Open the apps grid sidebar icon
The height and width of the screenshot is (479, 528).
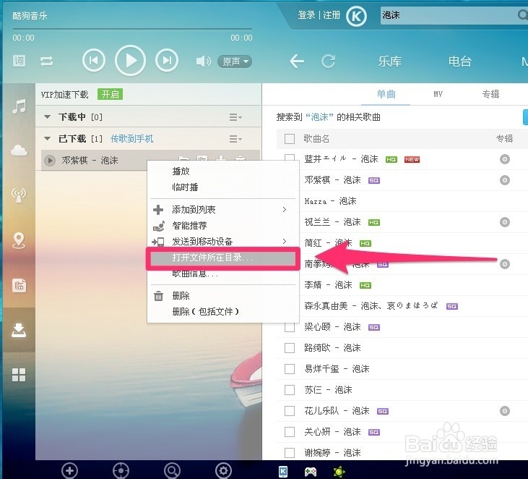click(19, 374)
